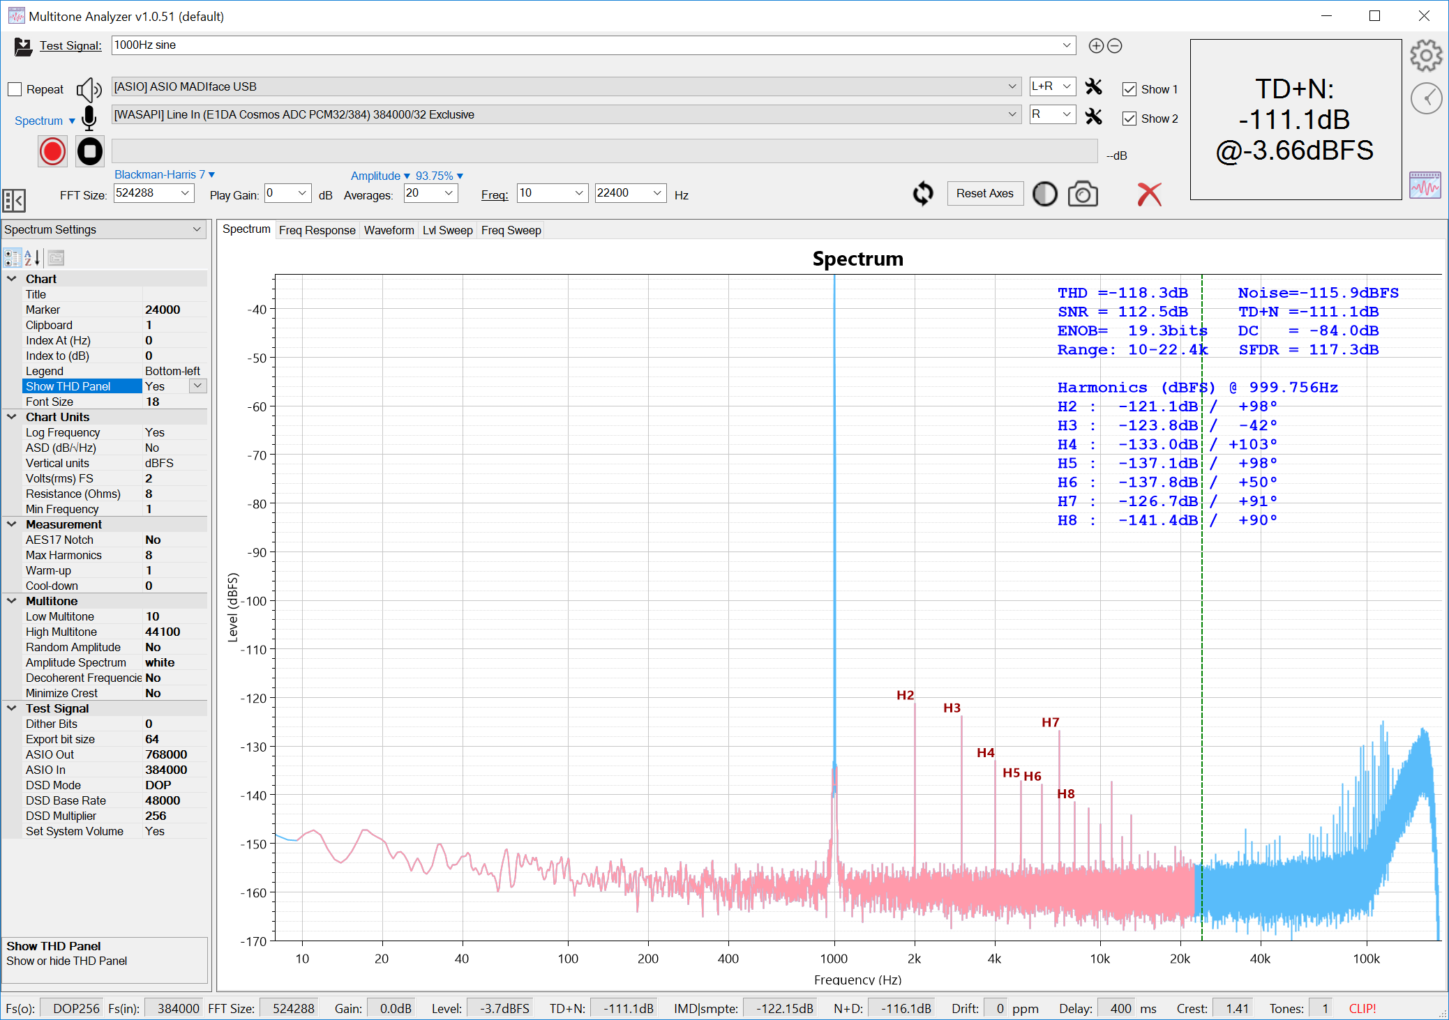Click the add test signal plus icon

1096,46
